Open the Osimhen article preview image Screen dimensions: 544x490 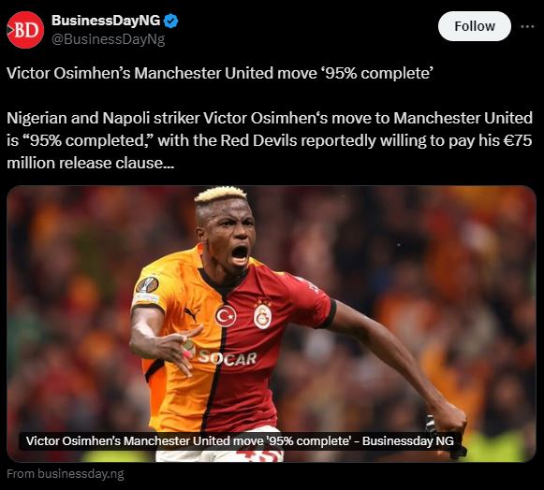click(272, 324)
